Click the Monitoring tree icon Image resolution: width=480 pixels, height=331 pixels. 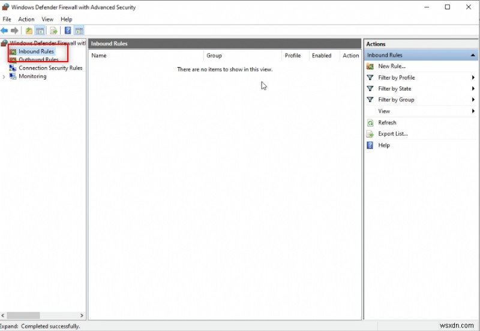tap(13, 77)
